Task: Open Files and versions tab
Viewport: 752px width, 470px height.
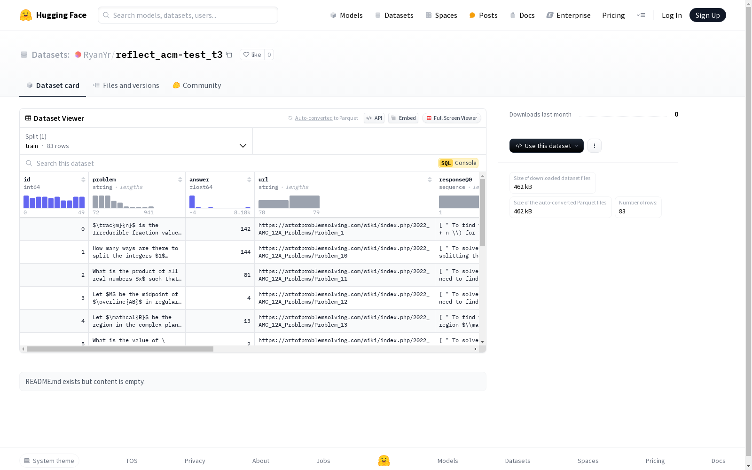Action: click(x=126, y=85)
